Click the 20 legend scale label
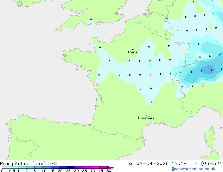223x172 pixels. click(60, 171)
